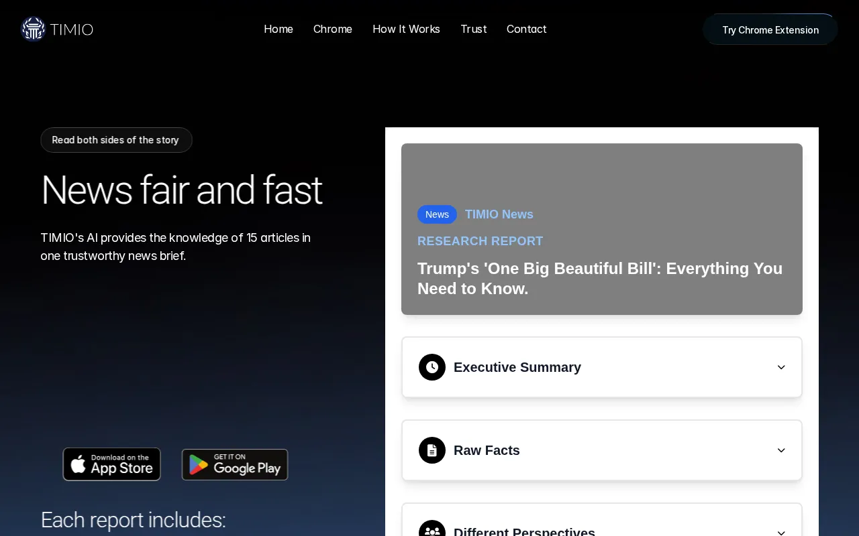Open the Chrome nav item

click(333, 29)
